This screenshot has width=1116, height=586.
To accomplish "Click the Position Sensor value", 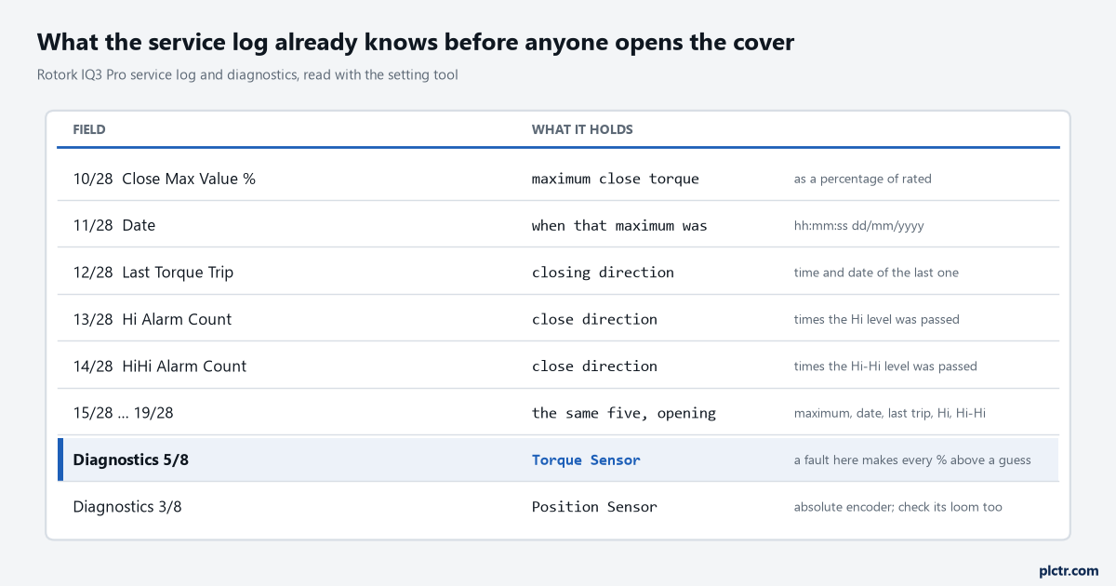I will tap(594, 507).
